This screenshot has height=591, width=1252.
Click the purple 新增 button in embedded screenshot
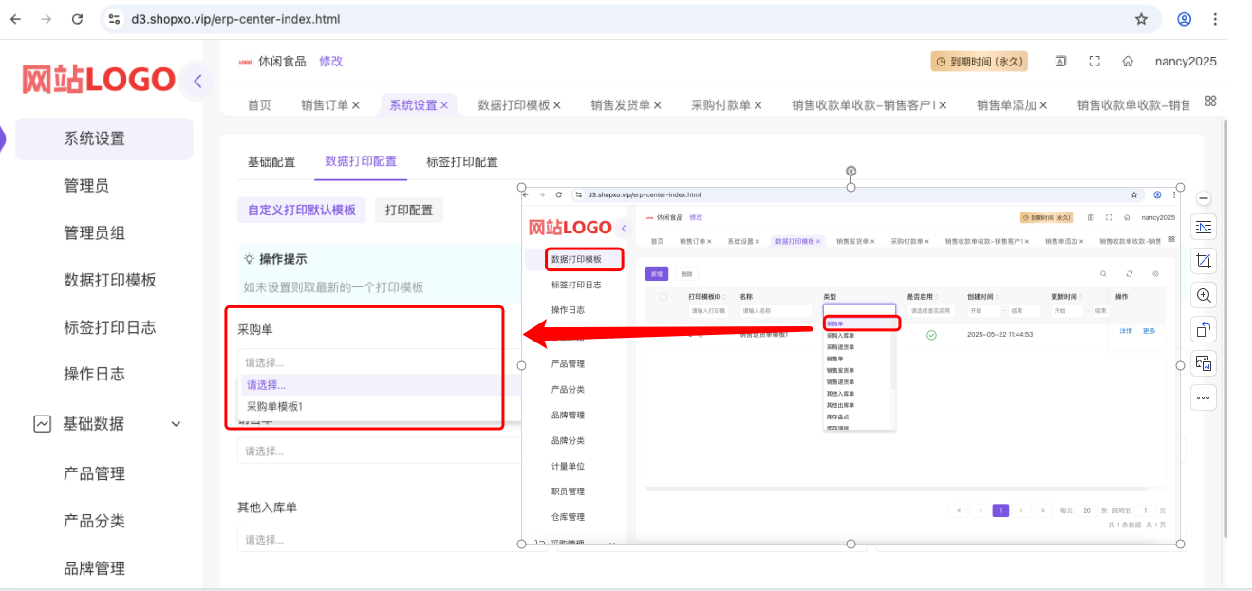click(x=657, y=273)
